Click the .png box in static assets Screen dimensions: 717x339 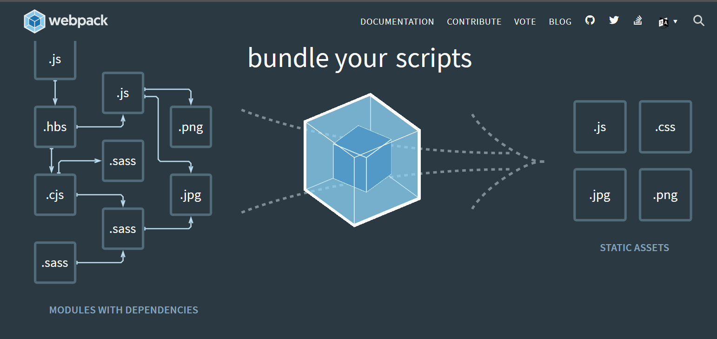pos(665,195)
